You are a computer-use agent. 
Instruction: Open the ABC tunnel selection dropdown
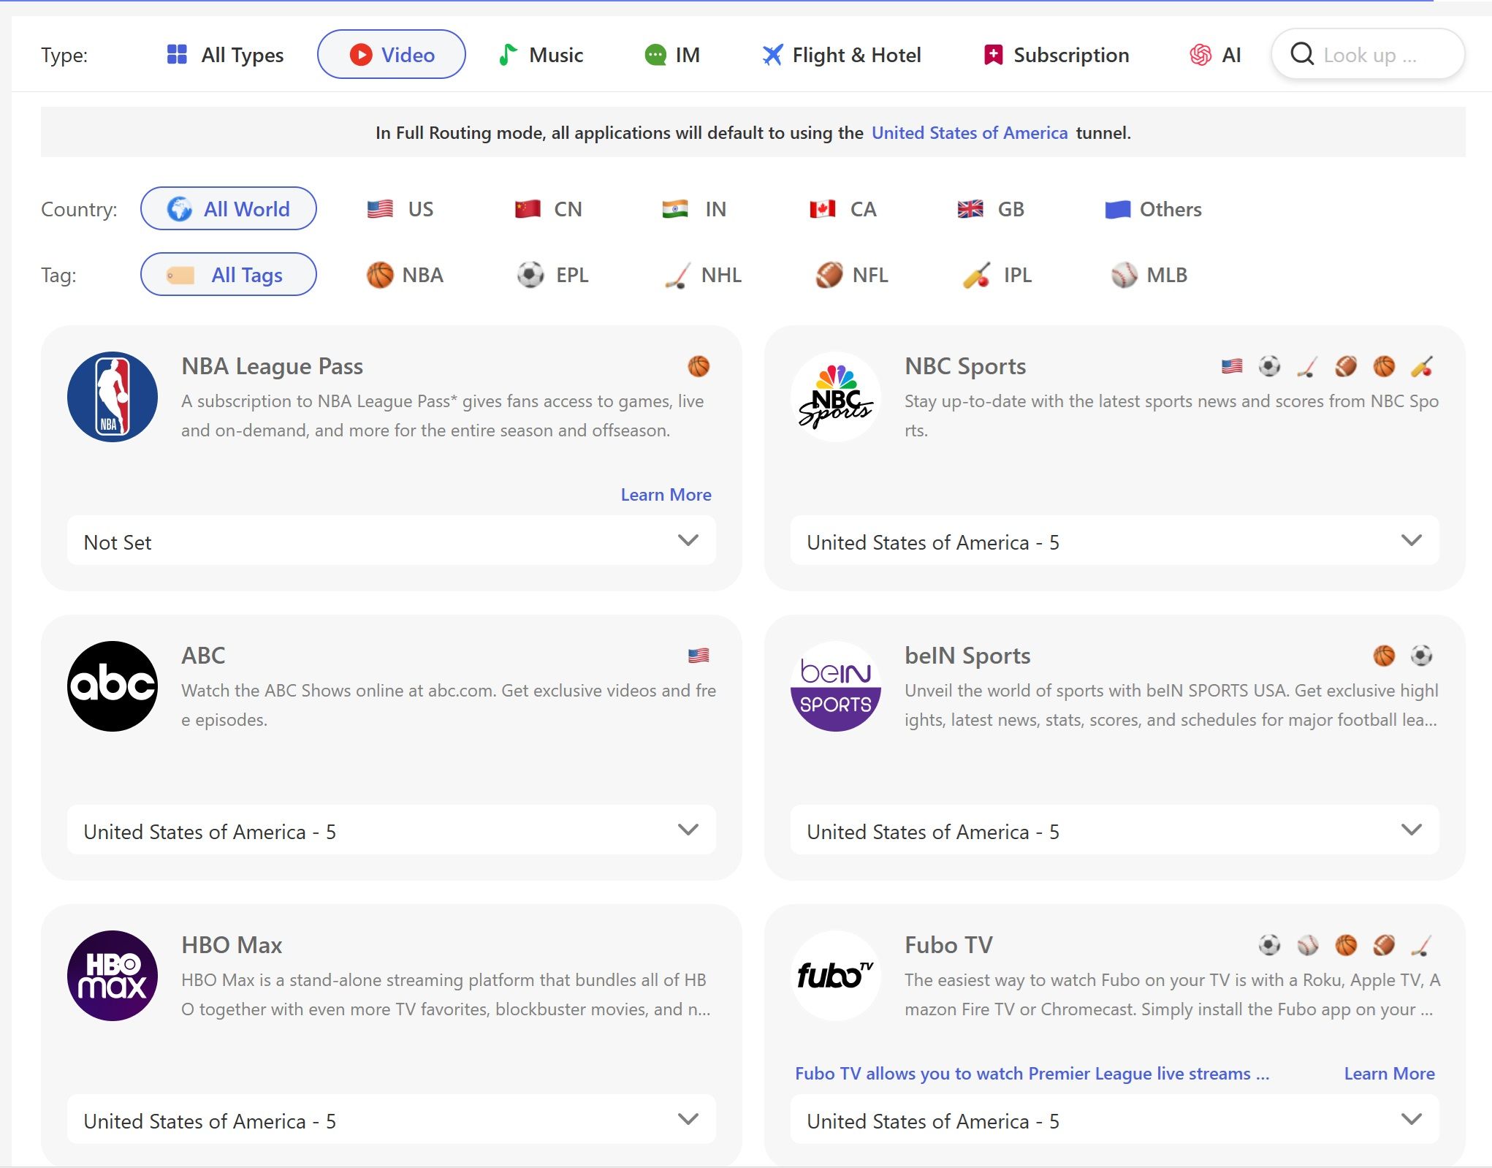(x=392, y=830)
